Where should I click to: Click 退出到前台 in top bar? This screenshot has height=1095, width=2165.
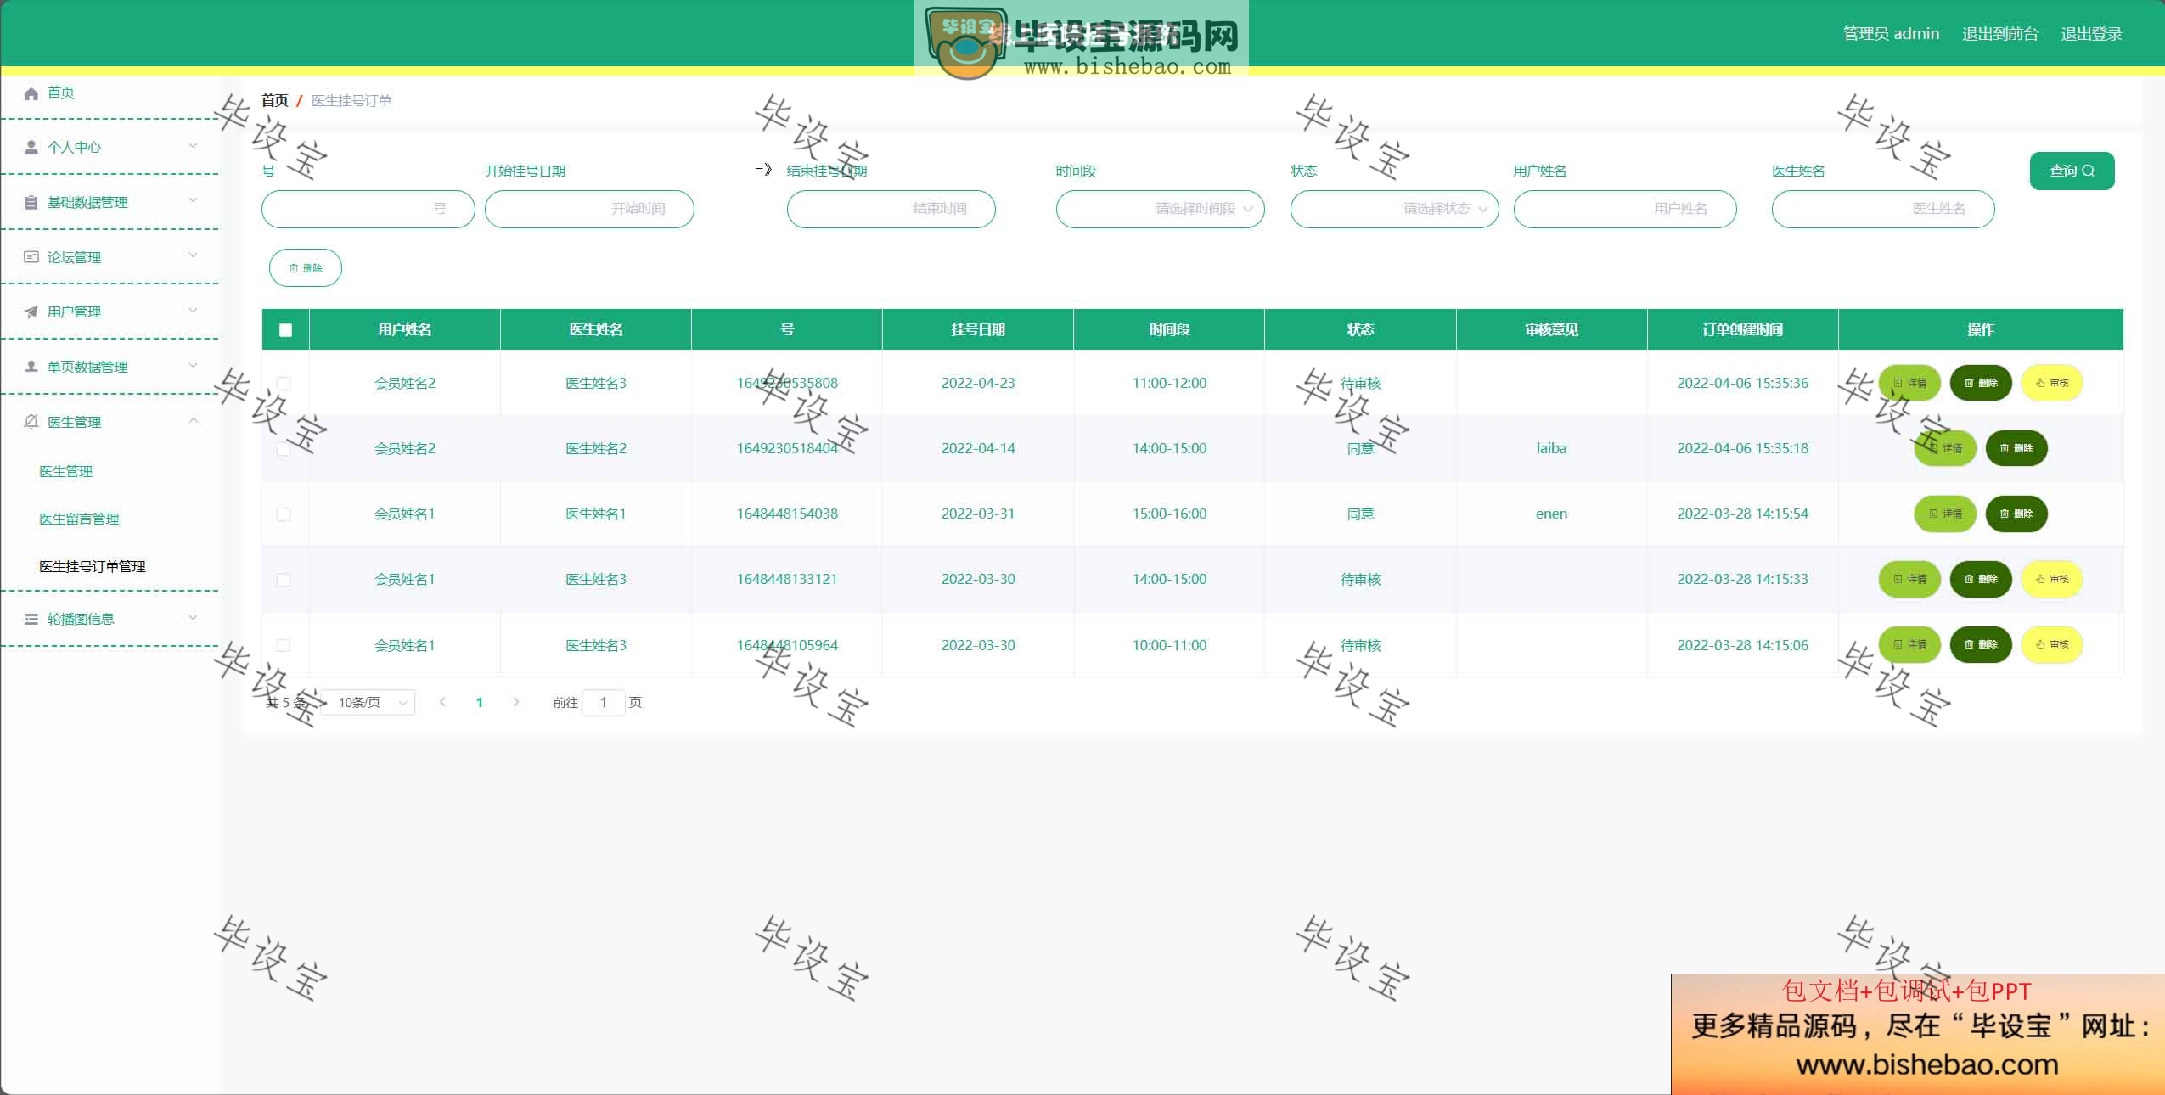(1999, 33)
